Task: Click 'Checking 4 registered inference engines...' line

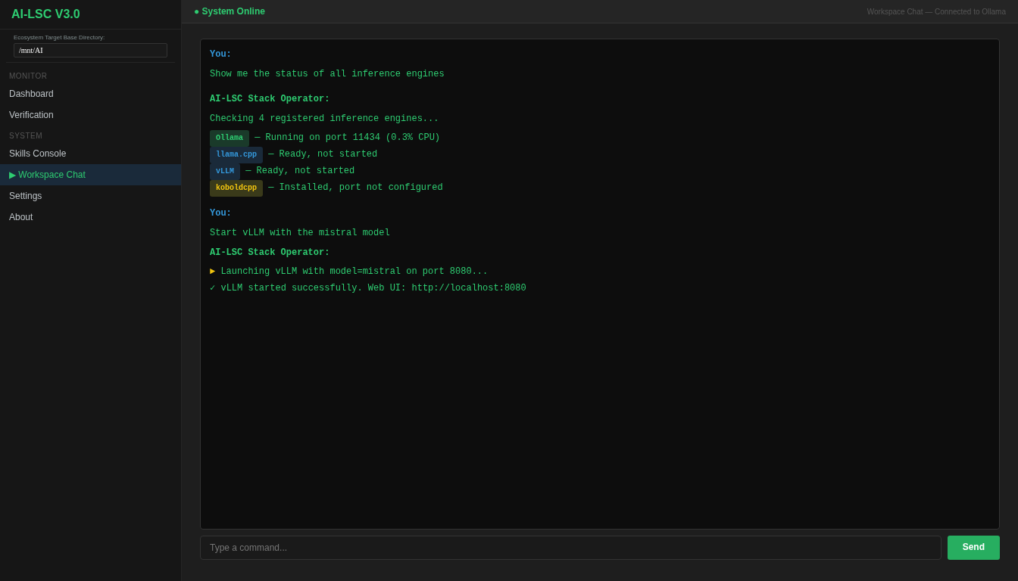Action: (324, 119)
